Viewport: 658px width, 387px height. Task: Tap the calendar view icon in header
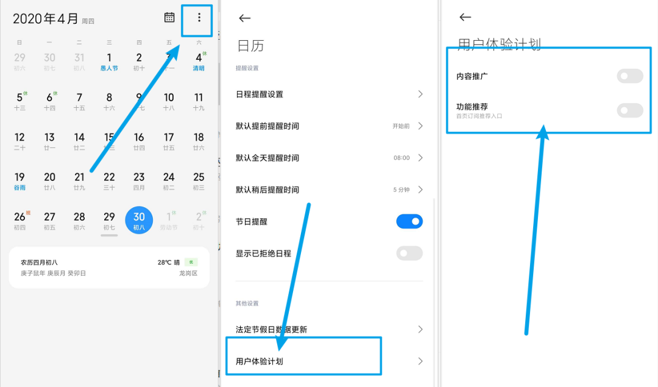tap(169, 18)
